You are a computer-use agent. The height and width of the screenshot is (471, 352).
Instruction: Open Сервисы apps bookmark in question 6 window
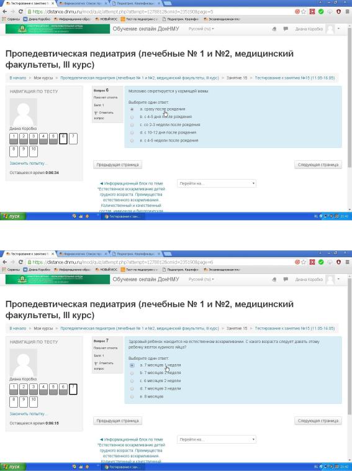[x=11, y=19]
